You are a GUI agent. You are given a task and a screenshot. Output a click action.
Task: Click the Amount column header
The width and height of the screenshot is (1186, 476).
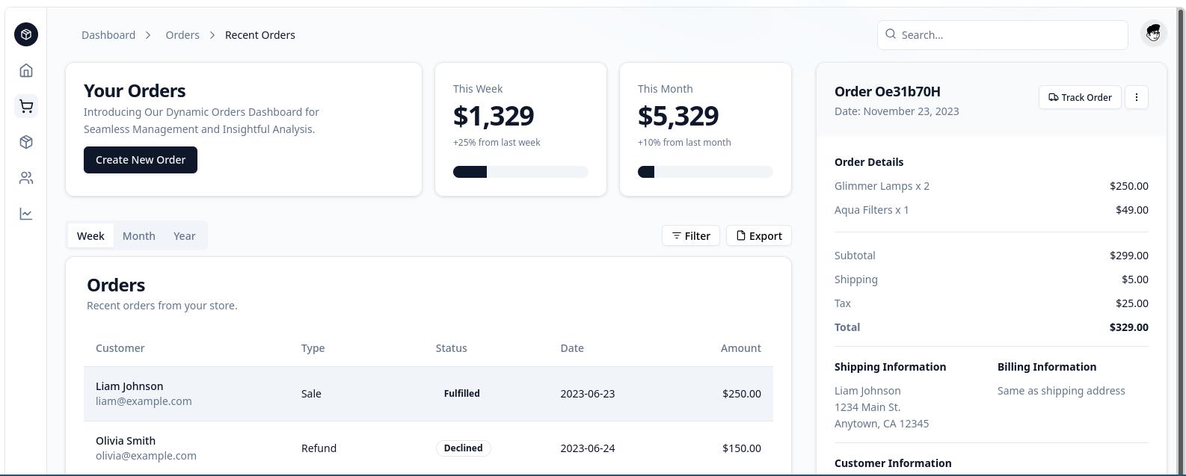(741, 348)
